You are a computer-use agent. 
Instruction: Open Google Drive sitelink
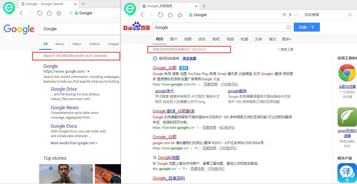64,89
